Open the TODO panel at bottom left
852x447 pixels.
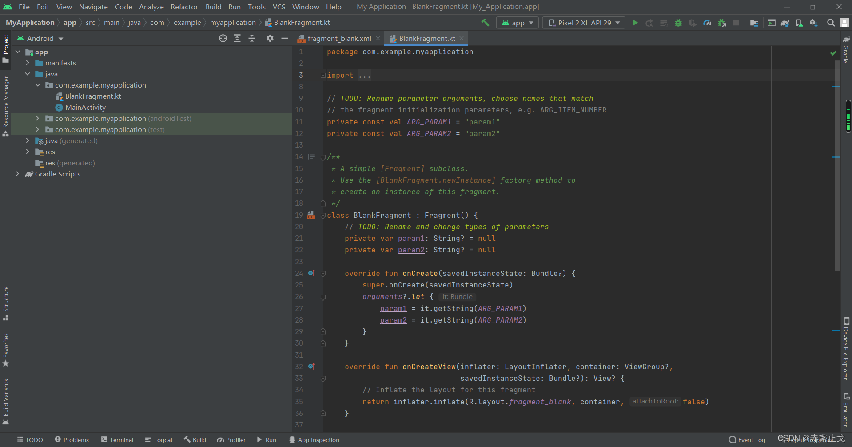coord(29,439)
